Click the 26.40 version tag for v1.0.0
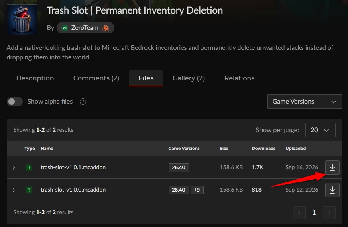 point(179,190)
